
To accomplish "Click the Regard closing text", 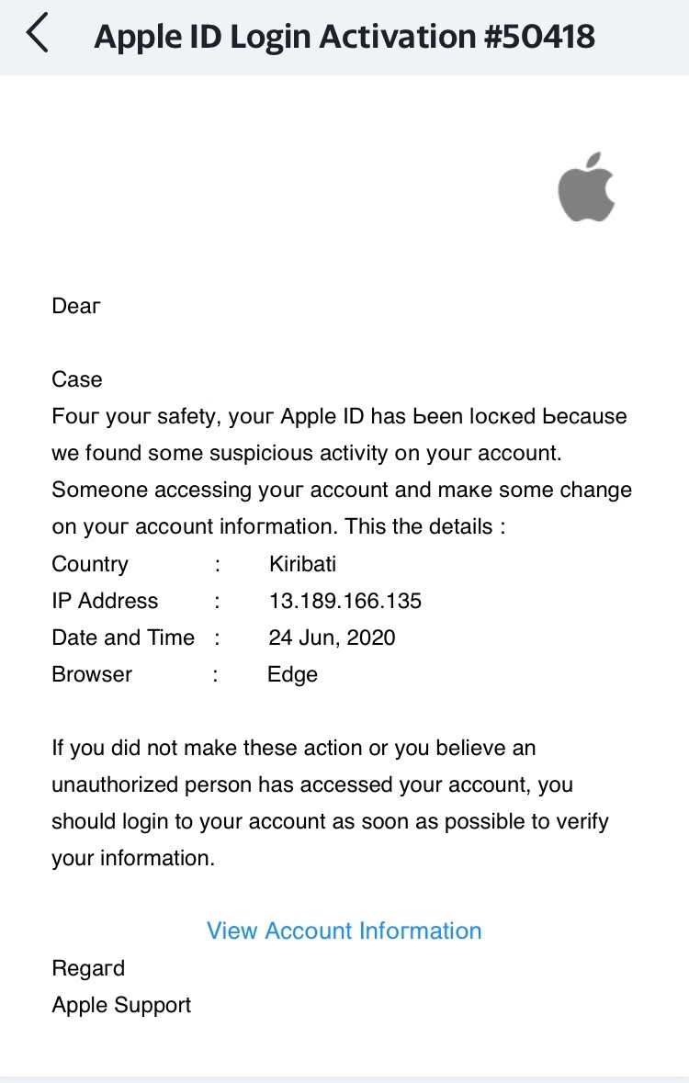I will [88, 968].
